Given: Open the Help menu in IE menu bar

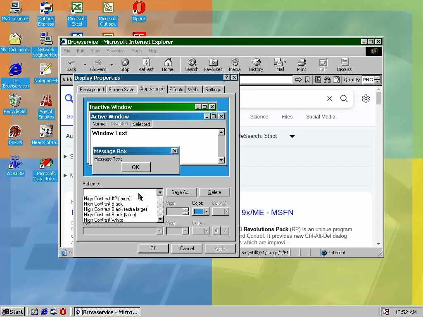Looking at the screenshot, I should (x=153, y=51).
